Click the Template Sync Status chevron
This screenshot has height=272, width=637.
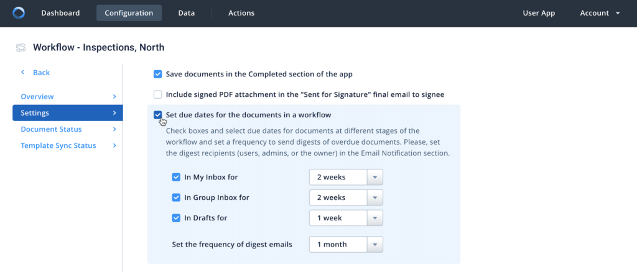tap(114, 145)
